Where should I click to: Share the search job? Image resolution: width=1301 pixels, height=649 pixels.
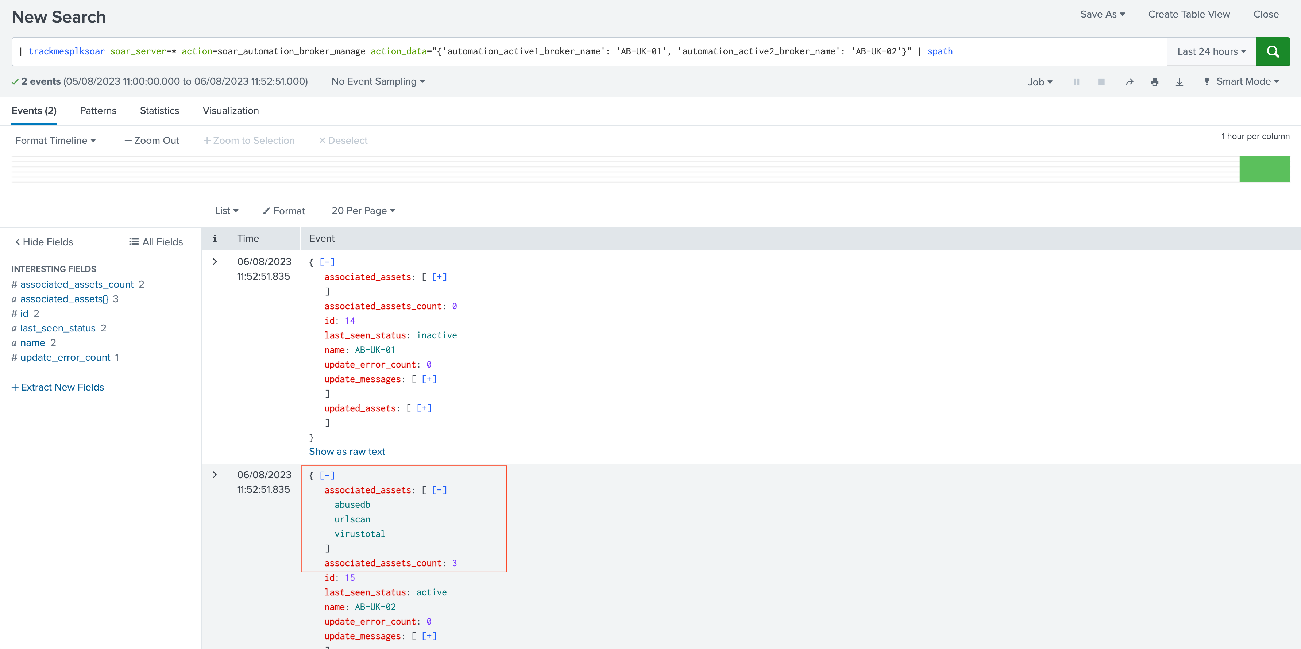pyautogui.click(x=1129, y=82)
